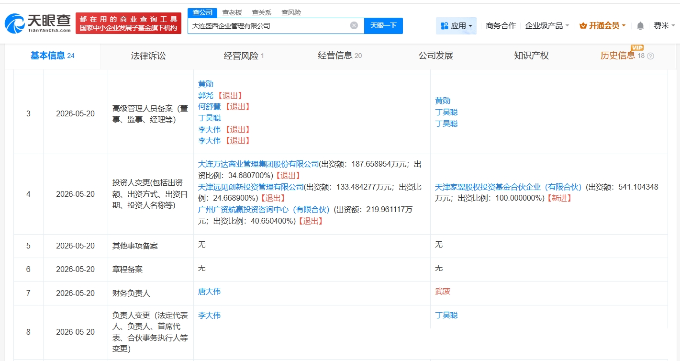
Task: Expand the 应用 dropdown
Action: click(456, 26)
